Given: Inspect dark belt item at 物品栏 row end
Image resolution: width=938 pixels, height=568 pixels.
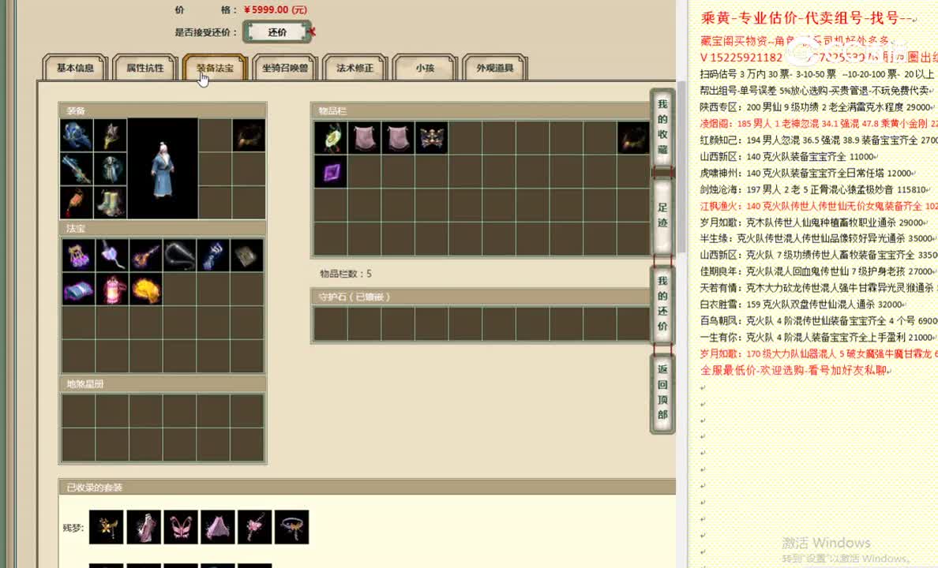Looking at the screenshot, I should tap(633, 137).
